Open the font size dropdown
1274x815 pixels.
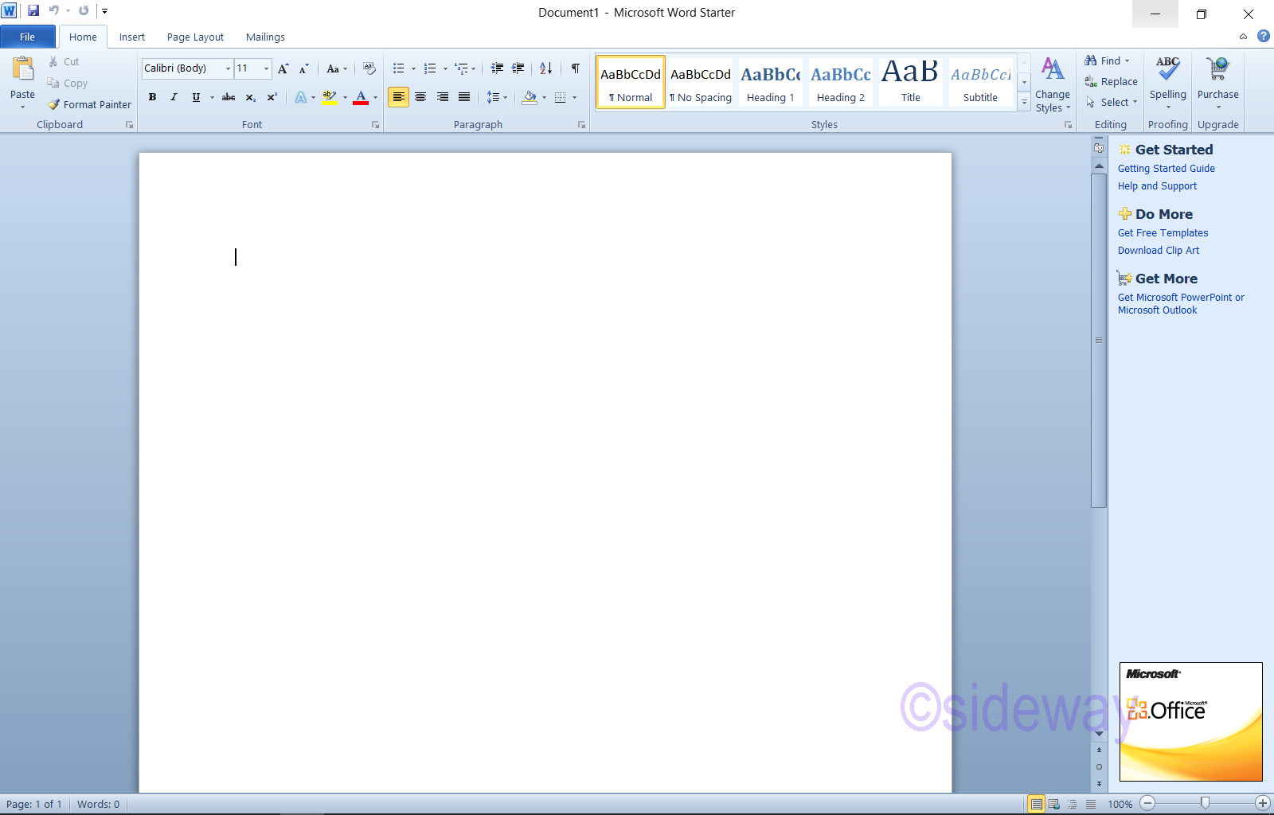266,68
